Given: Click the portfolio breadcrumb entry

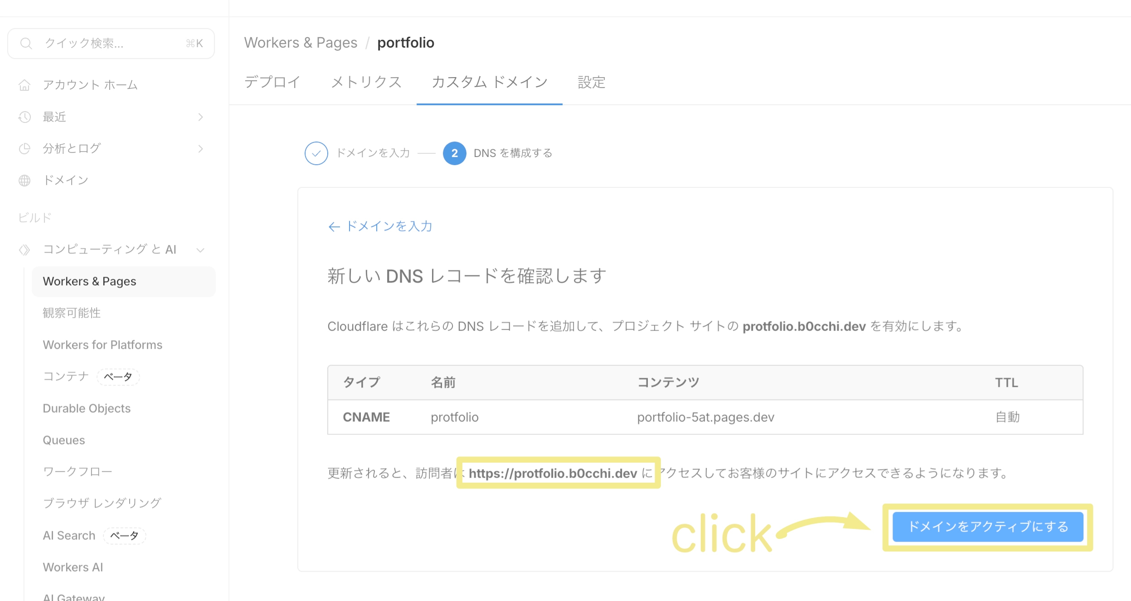Looking at the screenshot, I should [x=406, y=42].
